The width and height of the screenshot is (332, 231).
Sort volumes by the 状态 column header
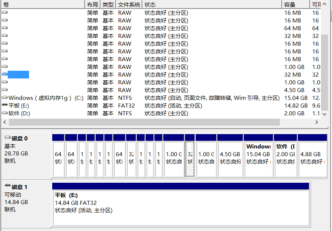(212, 4)
